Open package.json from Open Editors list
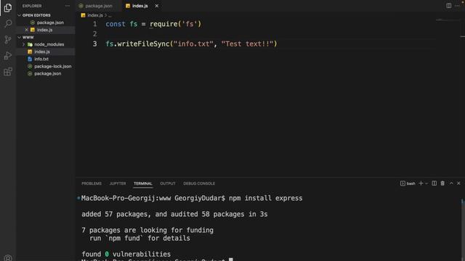Image resolution: width=465 pixels, height=261 pixels. point(50,22)
